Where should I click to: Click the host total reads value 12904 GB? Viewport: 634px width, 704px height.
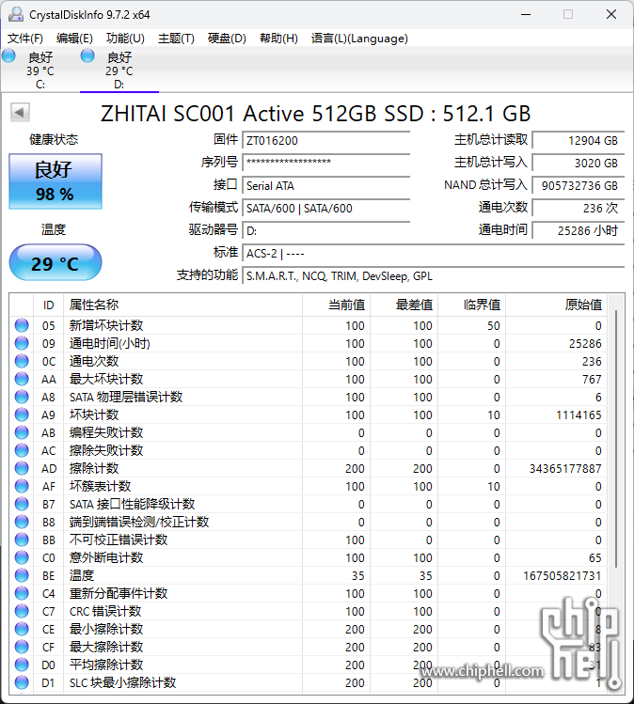(x=579, y=141)
